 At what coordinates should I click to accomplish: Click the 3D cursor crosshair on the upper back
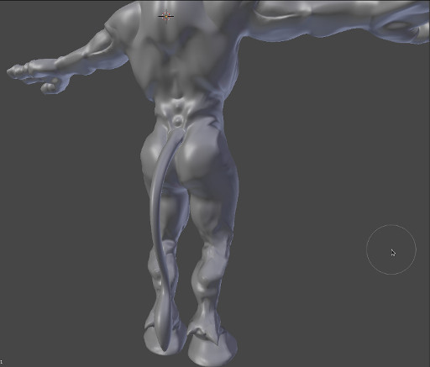pyautogui.click(x=166, y=16)
